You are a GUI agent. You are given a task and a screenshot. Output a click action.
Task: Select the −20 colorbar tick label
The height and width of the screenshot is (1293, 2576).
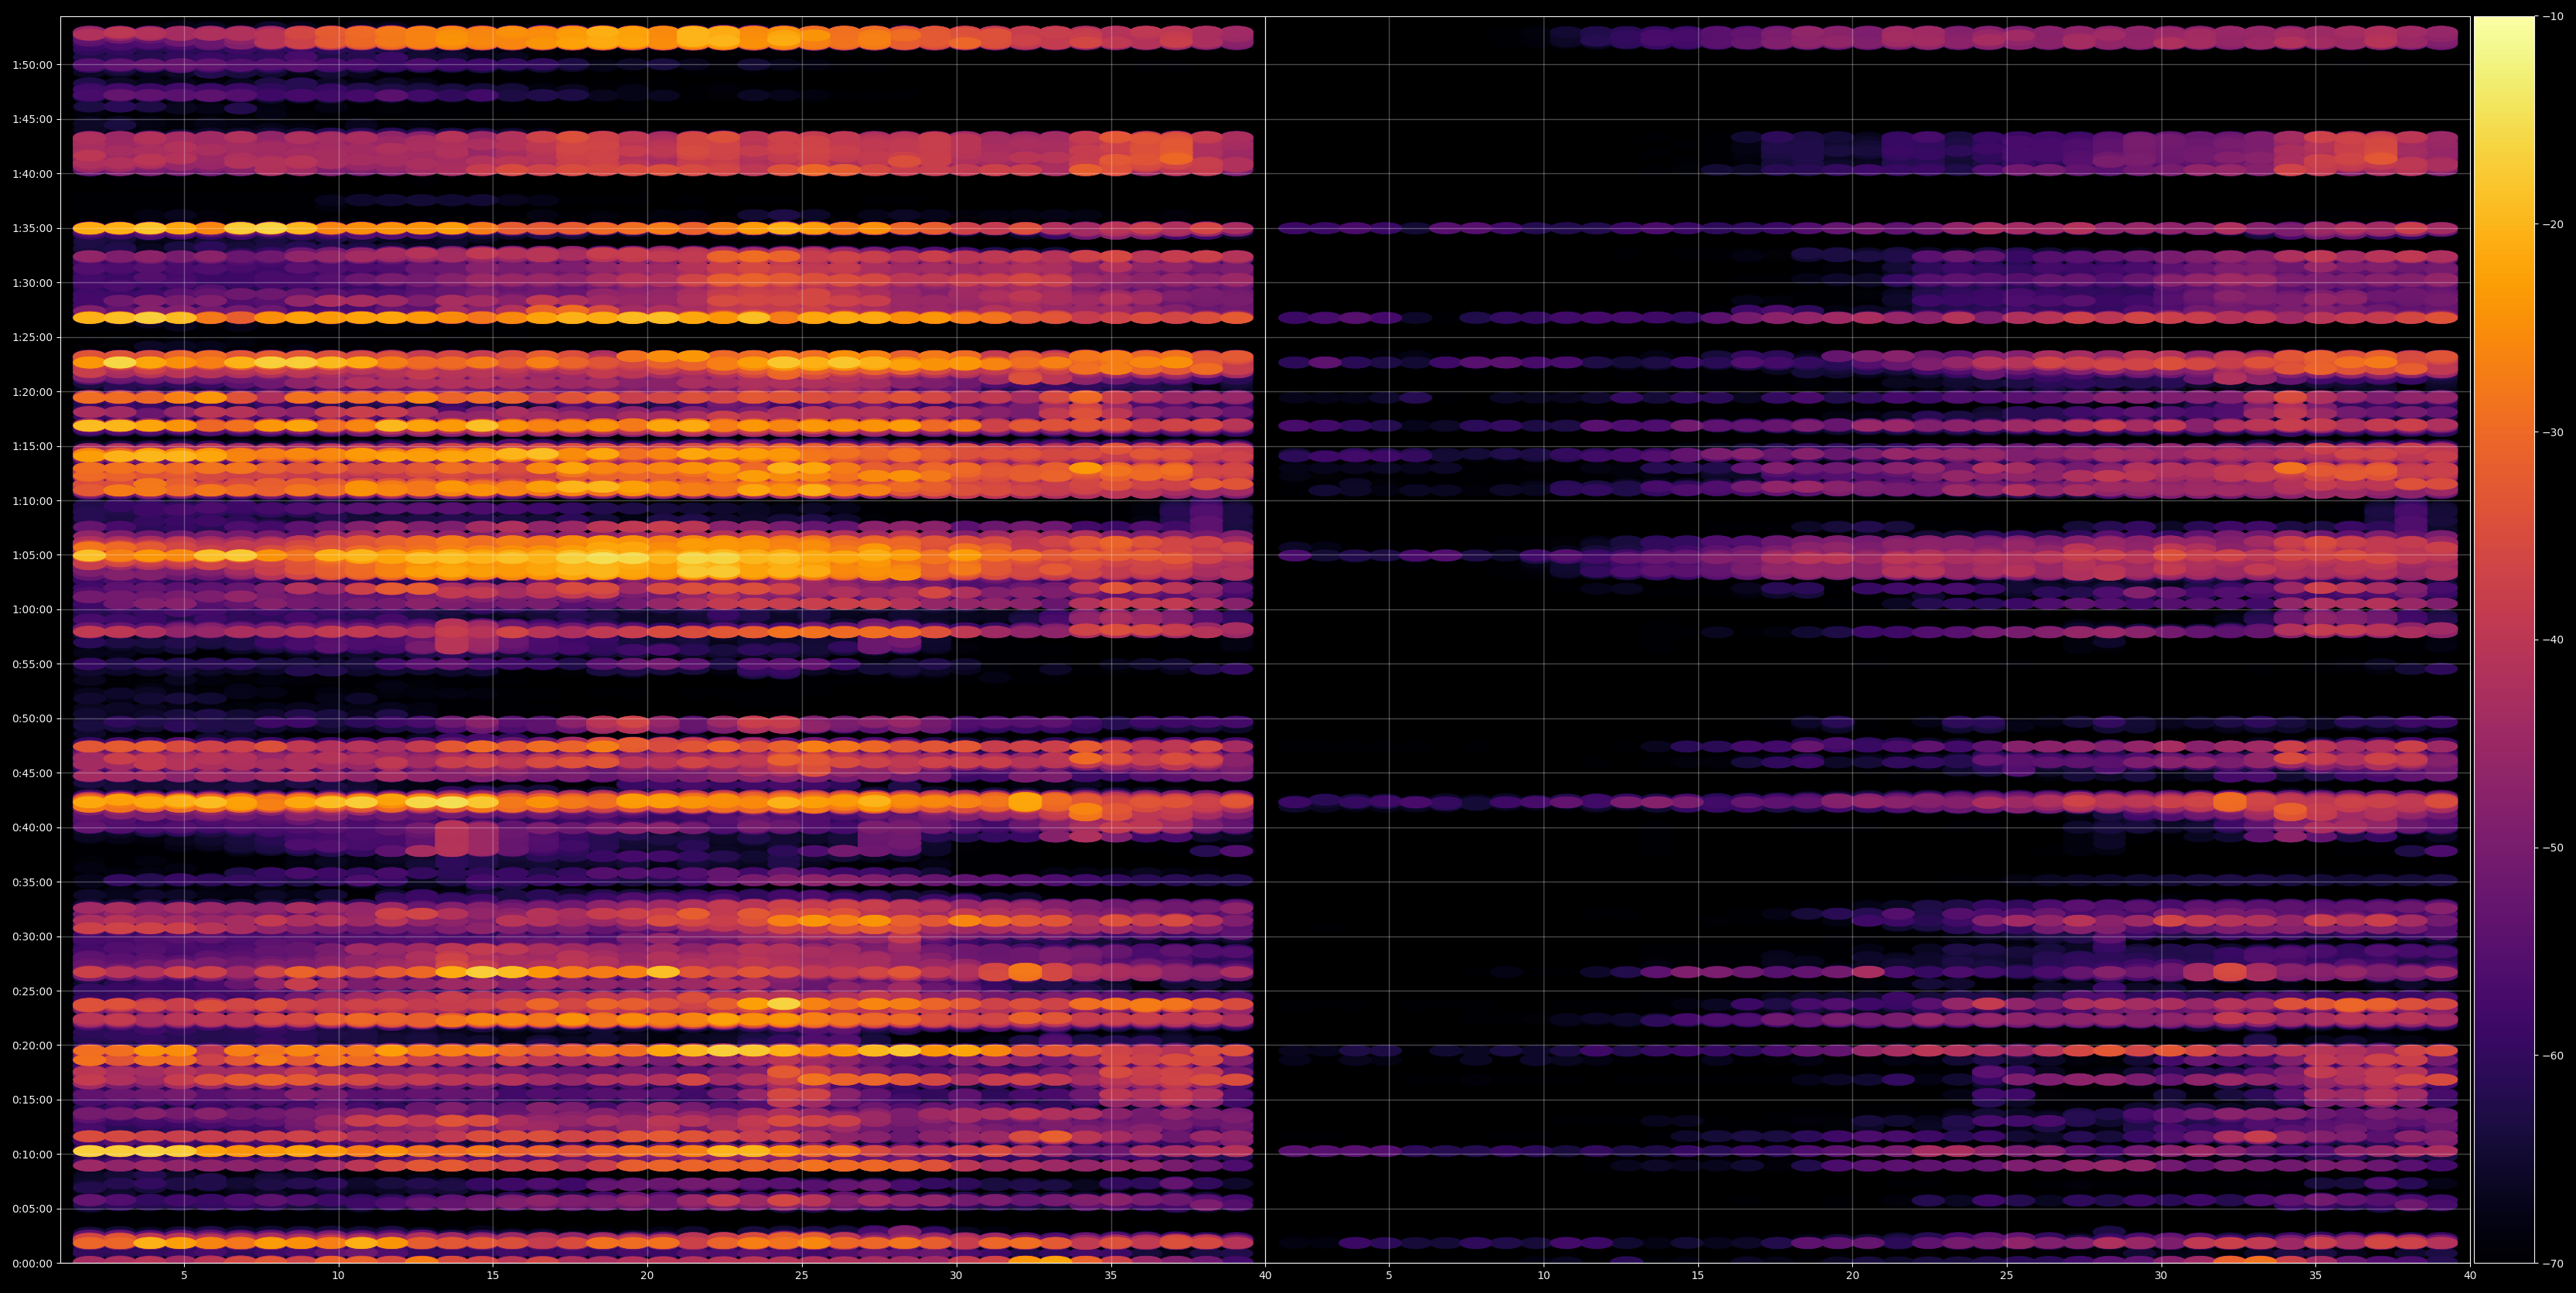coord(2553,224)
